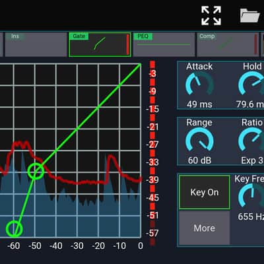Click the gate curve thumbnail in Gate block
This screenshot has width=264, height=264.
pyautogui.click(x=100, y=44)
